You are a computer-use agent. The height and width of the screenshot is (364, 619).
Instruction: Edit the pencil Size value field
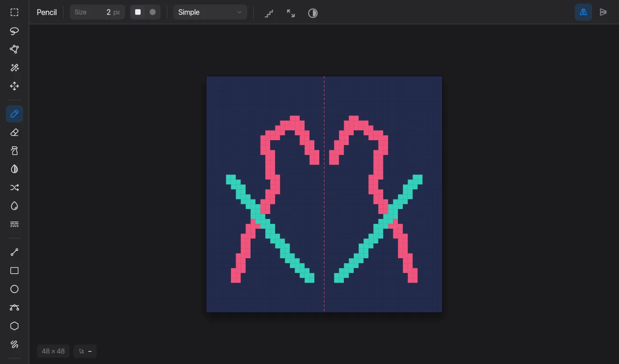[97, 12]
